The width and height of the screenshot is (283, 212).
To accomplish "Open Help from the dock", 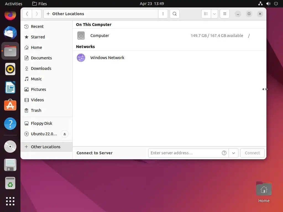I will click(10, 124).
